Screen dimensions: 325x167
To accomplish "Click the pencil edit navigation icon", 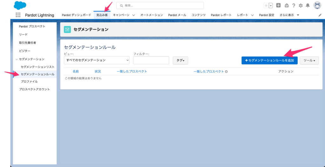I will (320, 15).
